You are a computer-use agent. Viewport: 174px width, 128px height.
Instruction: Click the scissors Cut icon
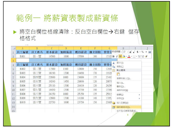(x=114, y=63)
